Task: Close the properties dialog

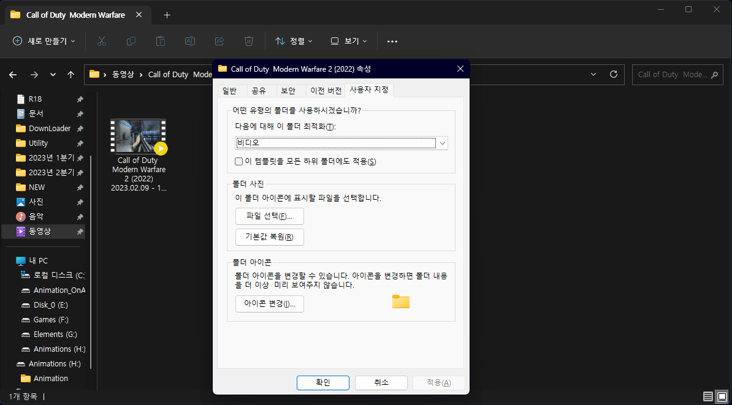Action: tap(460, 69)
